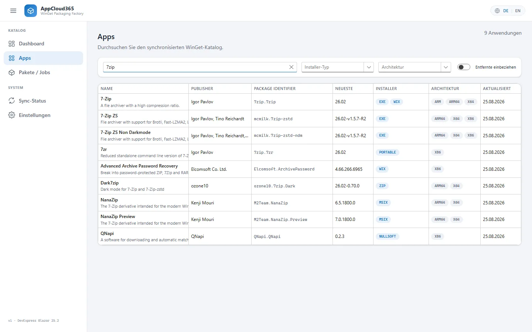The width and height of the screenshot is (532, 332).
Task: Sort by ARCHITEKTUR column header
Action: point(454,89)
